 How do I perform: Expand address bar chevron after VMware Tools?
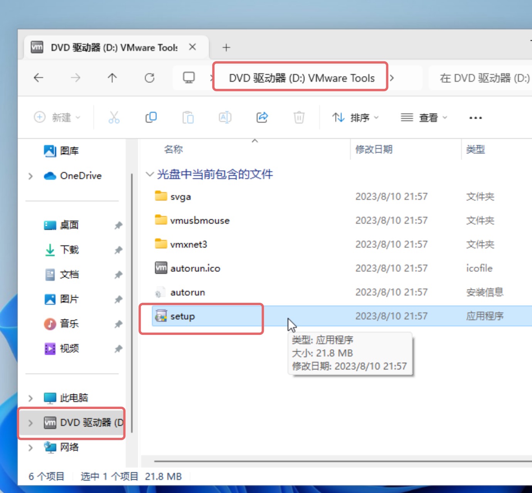392,78
